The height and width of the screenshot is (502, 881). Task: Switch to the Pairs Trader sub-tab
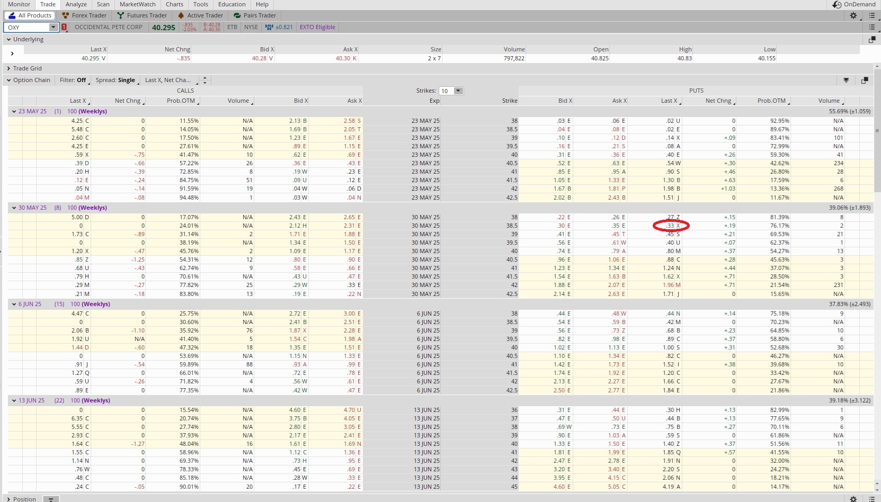tap(255, 15)
